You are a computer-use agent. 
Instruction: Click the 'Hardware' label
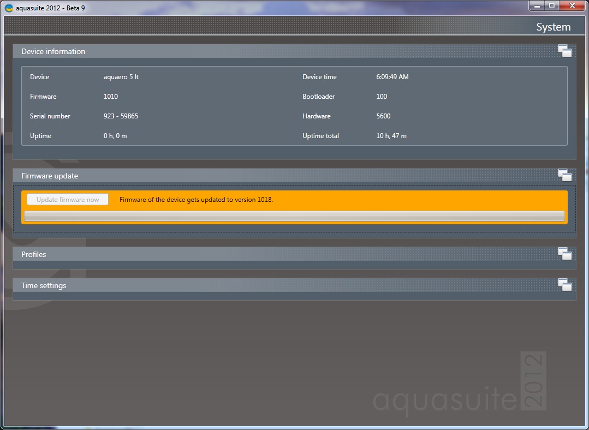click(317, 116)
